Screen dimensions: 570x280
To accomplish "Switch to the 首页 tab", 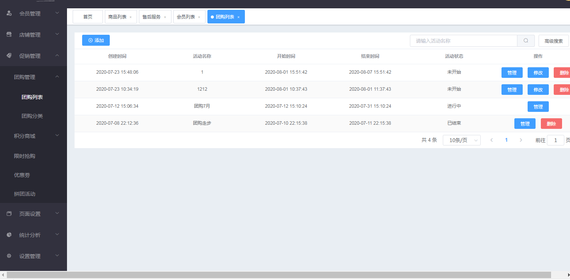I will tap(88, 17).
